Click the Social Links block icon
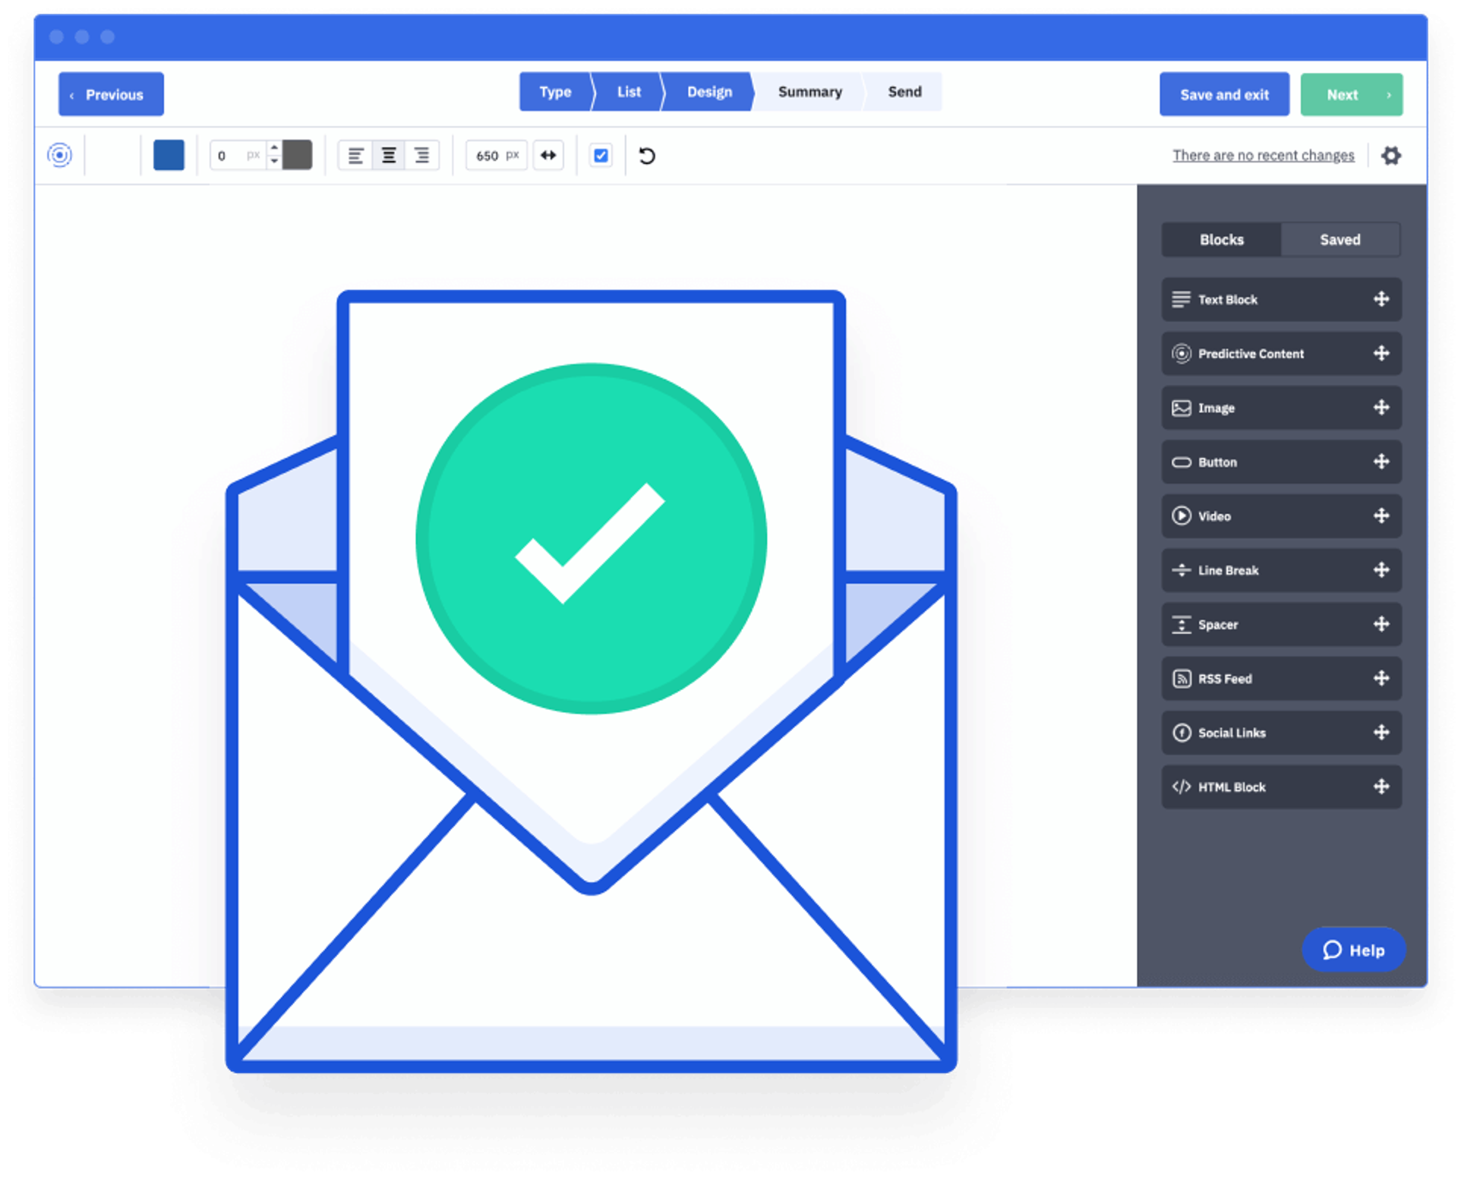 (1182, 733)
